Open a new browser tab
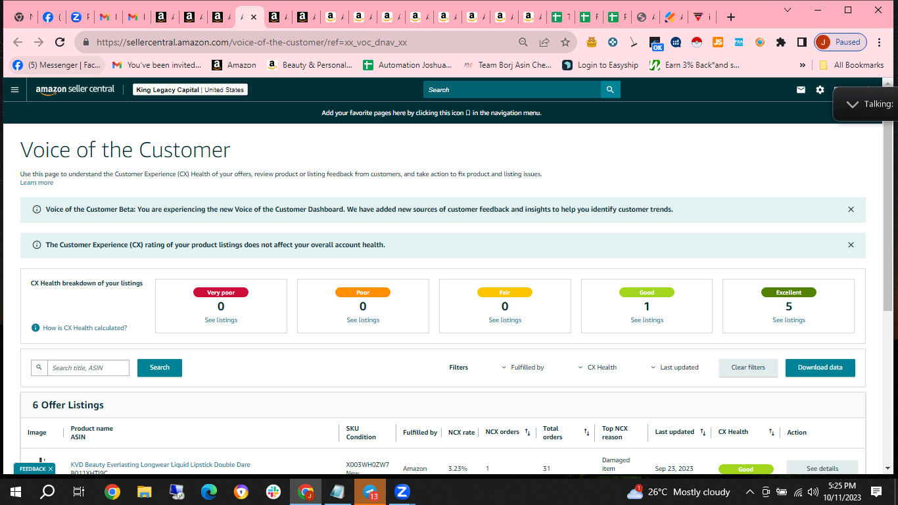 [731, 17]
